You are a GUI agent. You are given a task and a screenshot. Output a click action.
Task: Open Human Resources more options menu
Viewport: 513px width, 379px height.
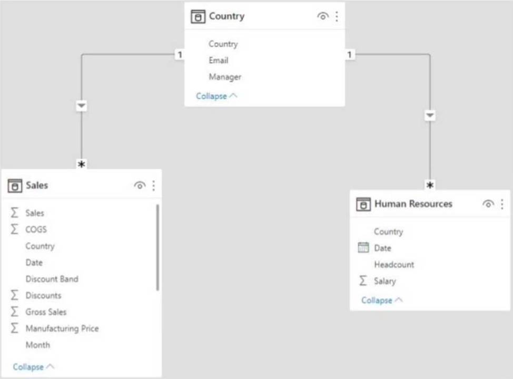coord(502,204)
